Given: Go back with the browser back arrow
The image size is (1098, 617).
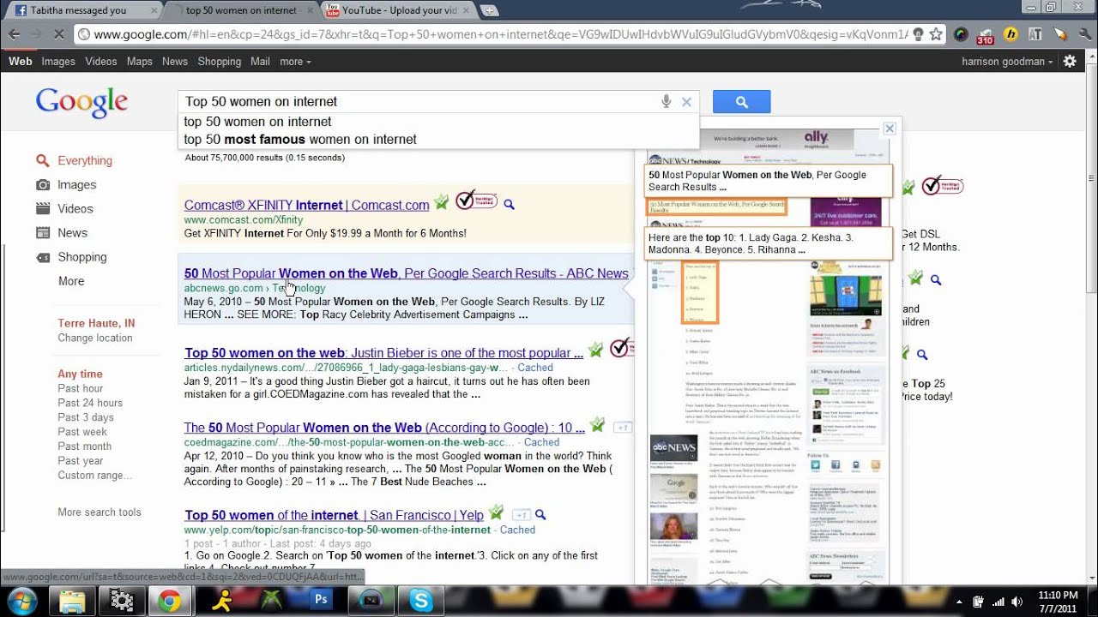Looking at the screenshot, I should 15,34.
